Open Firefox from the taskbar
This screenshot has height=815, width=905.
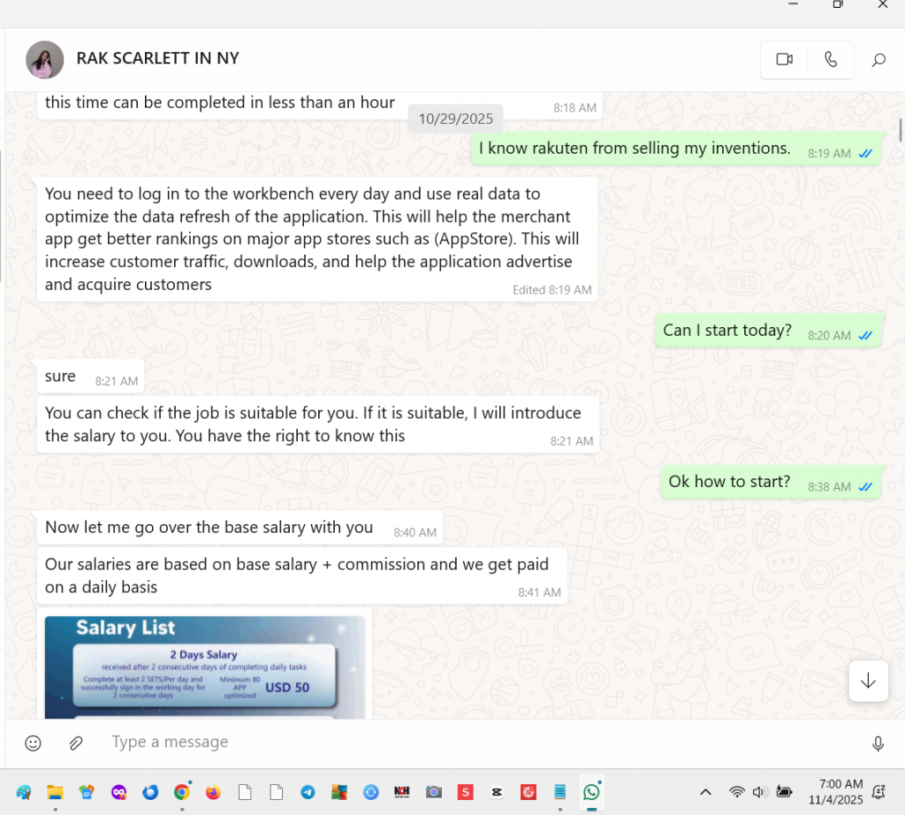point(213,792)
